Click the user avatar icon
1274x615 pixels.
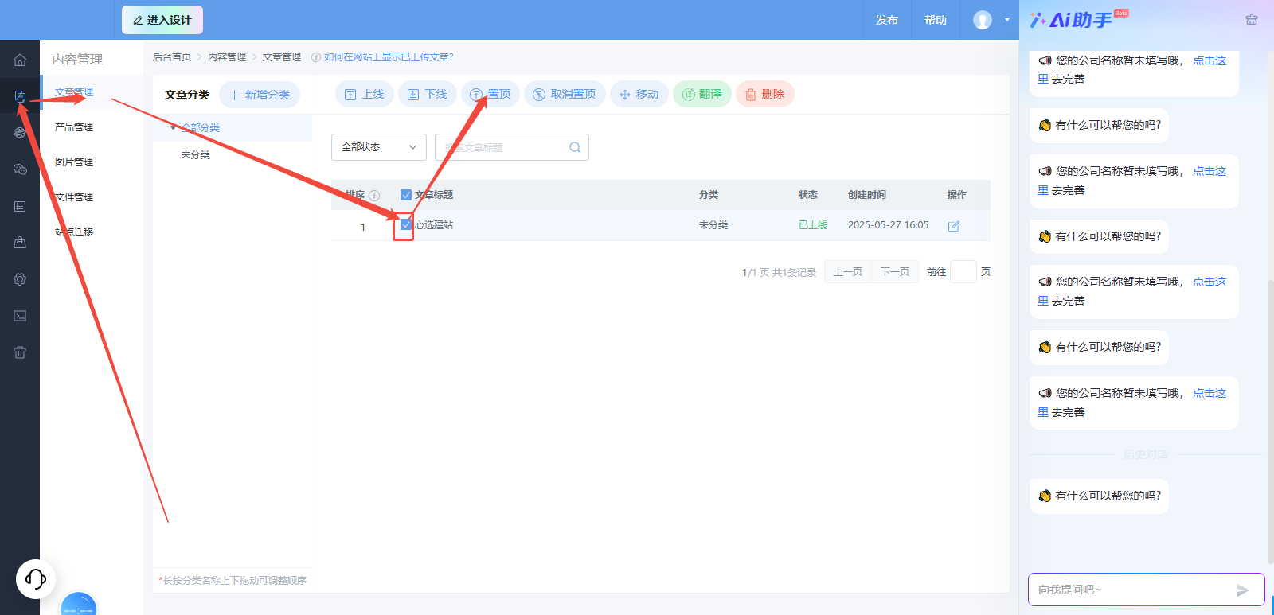(983, 20)
